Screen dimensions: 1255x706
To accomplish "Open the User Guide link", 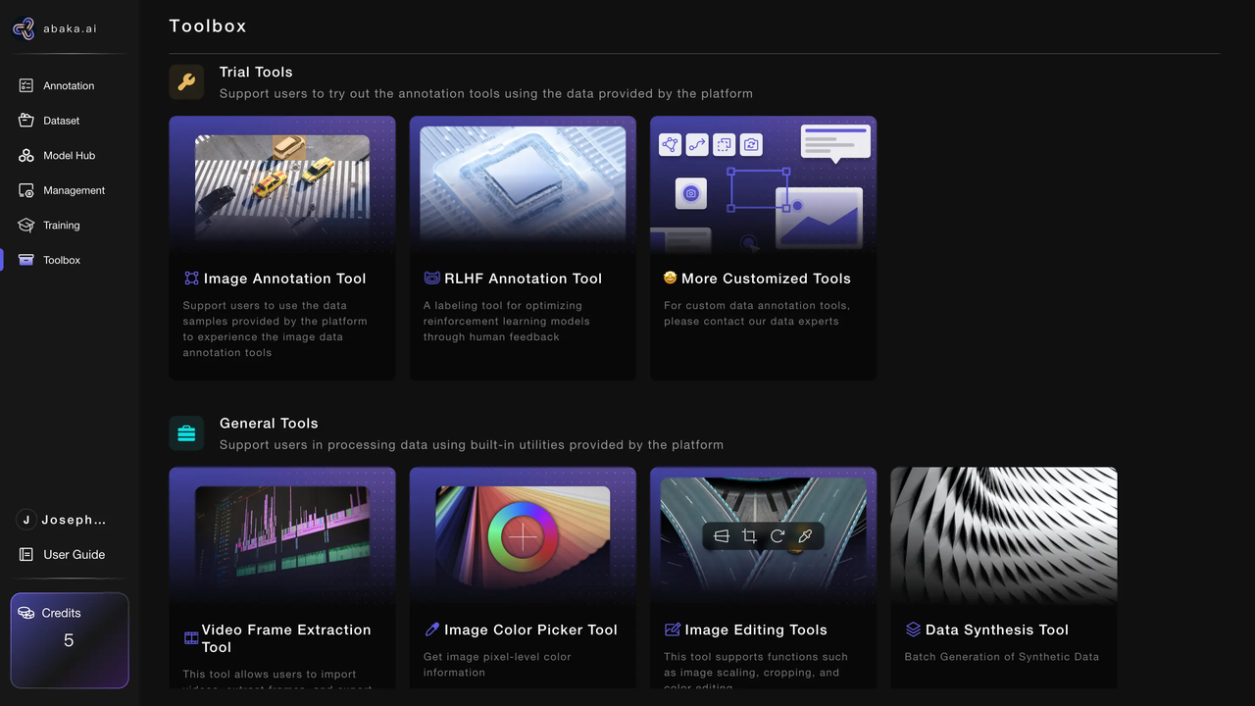I will 74,555.
